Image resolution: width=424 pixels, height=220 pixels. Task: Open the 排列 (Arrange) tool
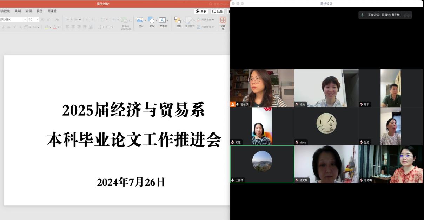tap(178, 20)
